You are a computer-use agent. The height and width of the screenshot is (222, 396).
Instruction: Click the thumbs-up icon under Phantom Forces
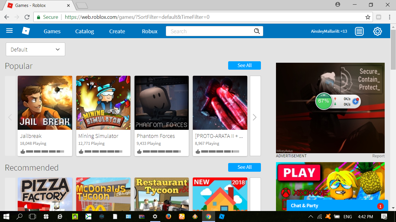pyautogui.click(x=139, y=151)
